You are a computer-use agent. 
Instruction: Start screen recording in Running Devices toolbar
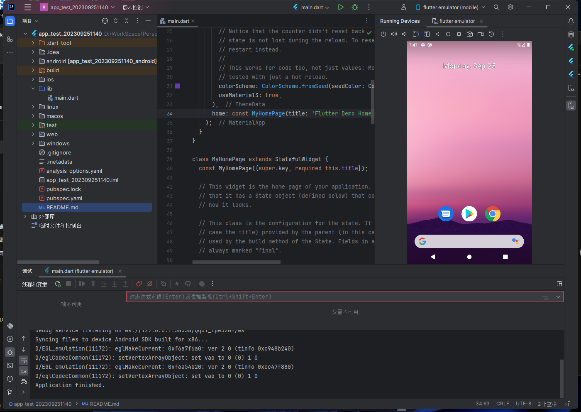(x=481, y=34)
